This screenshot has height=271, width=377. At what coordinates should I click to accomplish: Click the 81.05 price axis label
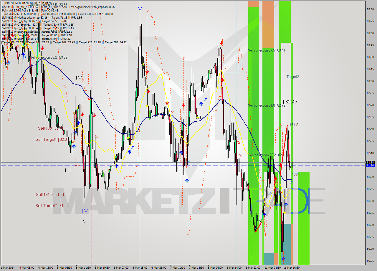pyautogui.click(x=370, y=237)
